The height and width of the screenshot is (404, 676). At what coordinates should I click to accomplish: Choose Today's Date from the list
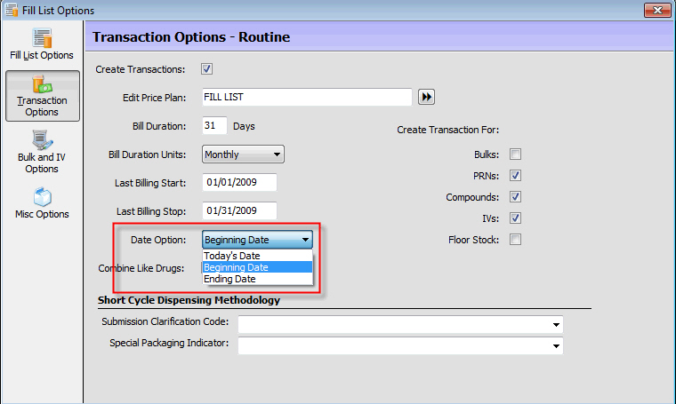click(x=232, y=256)
